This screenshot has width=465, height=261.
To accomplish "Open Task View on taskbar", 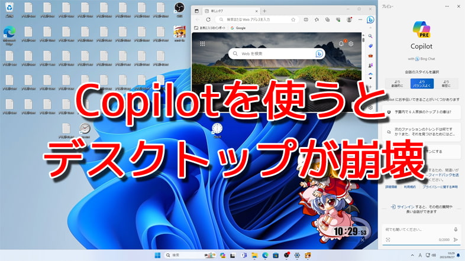I will click(x=233, y=255).
